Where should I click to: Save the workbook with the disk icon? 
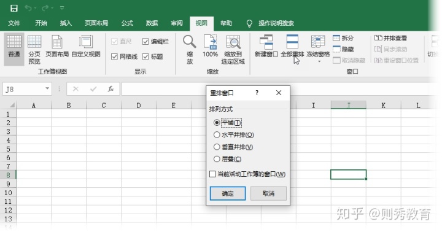click(x=14, y=8)
